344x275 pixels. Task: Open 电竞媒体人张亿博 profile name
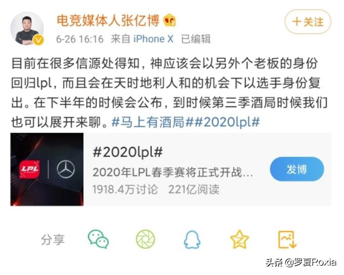pyautogui.click(x=108, y=21)
